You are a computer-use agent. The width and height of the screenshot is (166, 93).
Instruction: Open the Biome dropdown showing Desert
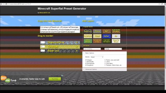97,57
